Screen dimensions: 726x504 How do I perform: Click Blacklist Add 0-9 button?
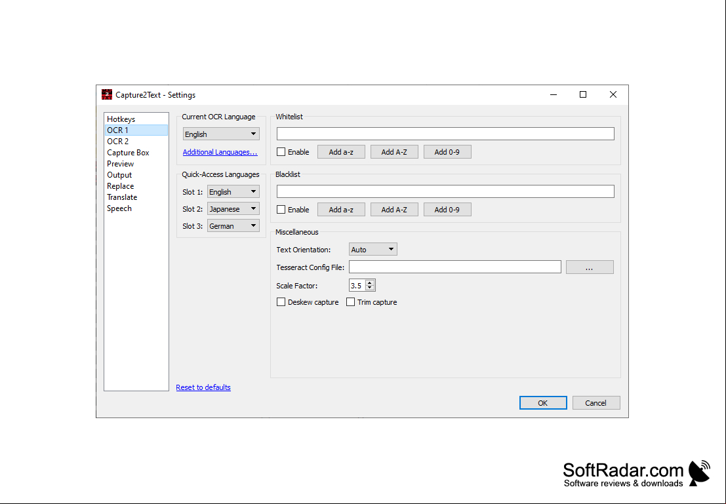coord(447,210)
